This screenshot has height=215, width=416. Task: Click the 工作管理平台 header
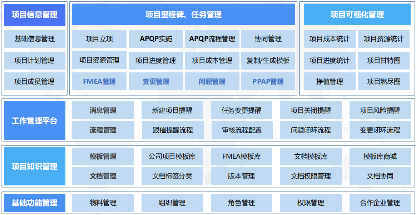pos(34,120)
